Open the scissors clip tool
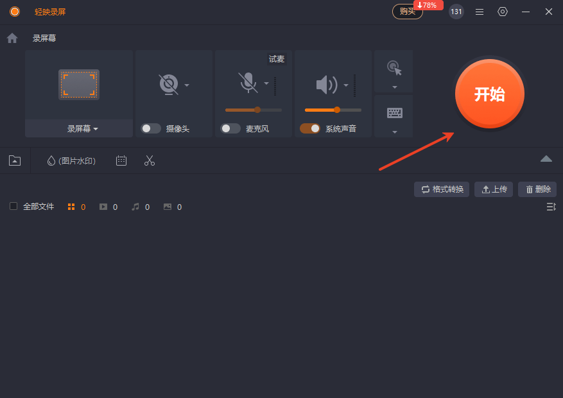Image resolution: width=563 pixels, height=398 pixels. [x=150, y=160]
